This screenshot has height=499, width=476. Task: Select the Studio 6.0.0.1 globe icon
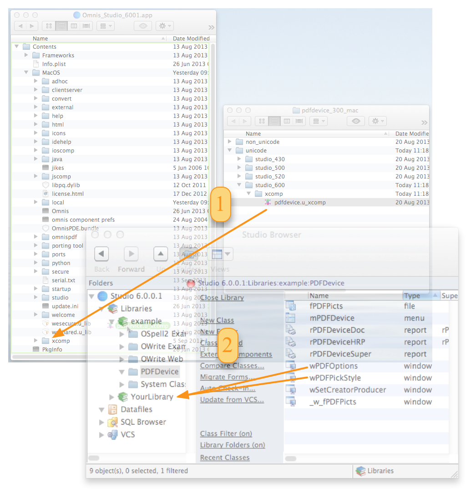102,296
